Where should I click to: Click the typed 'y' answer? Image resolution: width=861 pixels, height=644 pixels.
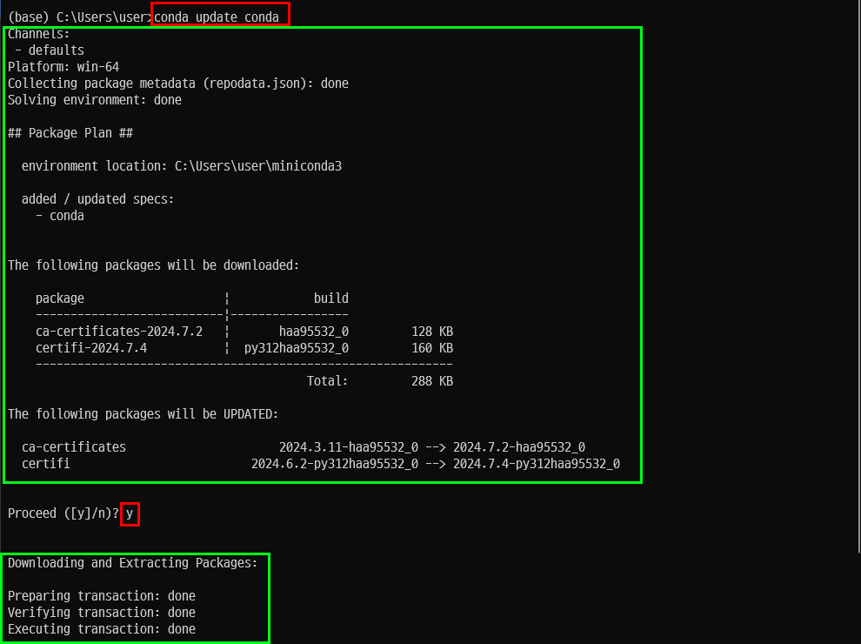pos(130,513)
